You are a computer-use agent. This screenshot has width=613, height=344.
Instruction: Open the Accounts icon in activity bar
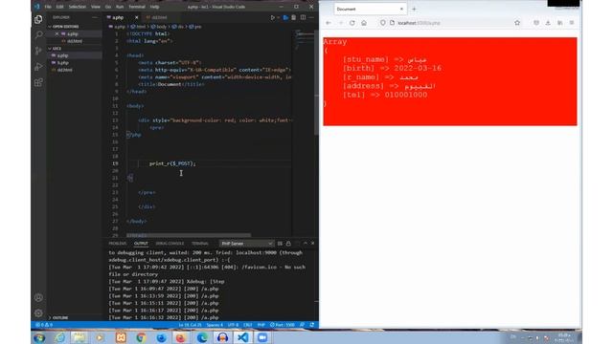[38, 297]
